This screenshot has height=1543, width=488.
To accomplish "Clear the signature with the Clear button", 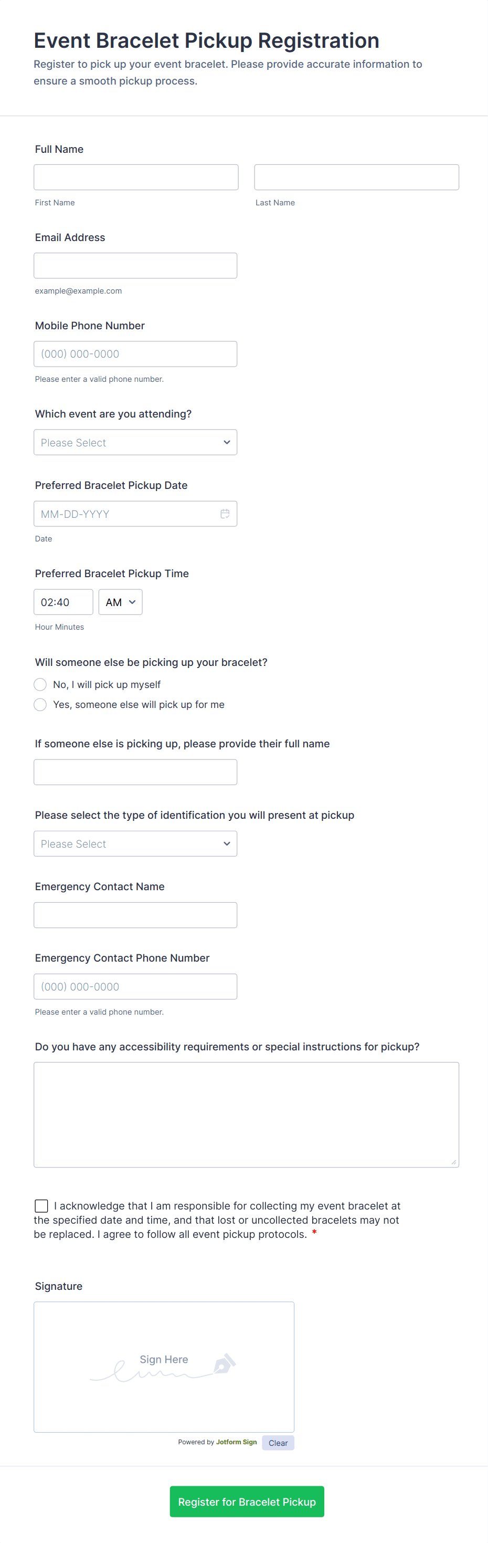I will pos(278,1442).
